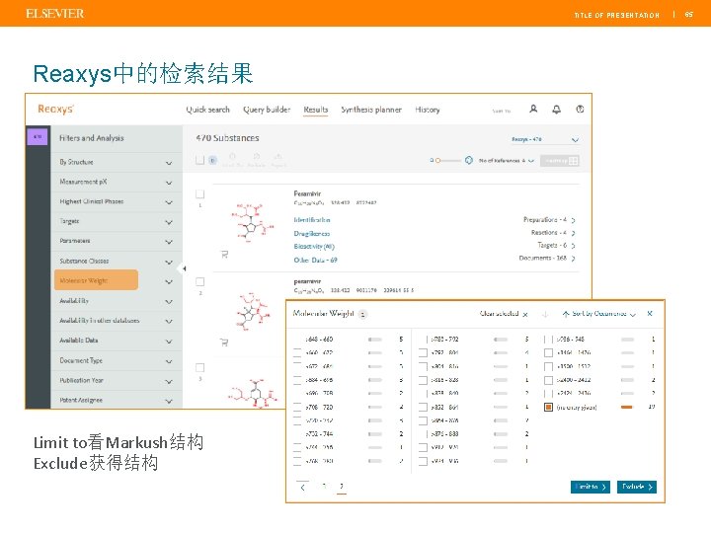
Task: Open Documents - 168 arrow for Peramivir
Action: pos(573,259)
